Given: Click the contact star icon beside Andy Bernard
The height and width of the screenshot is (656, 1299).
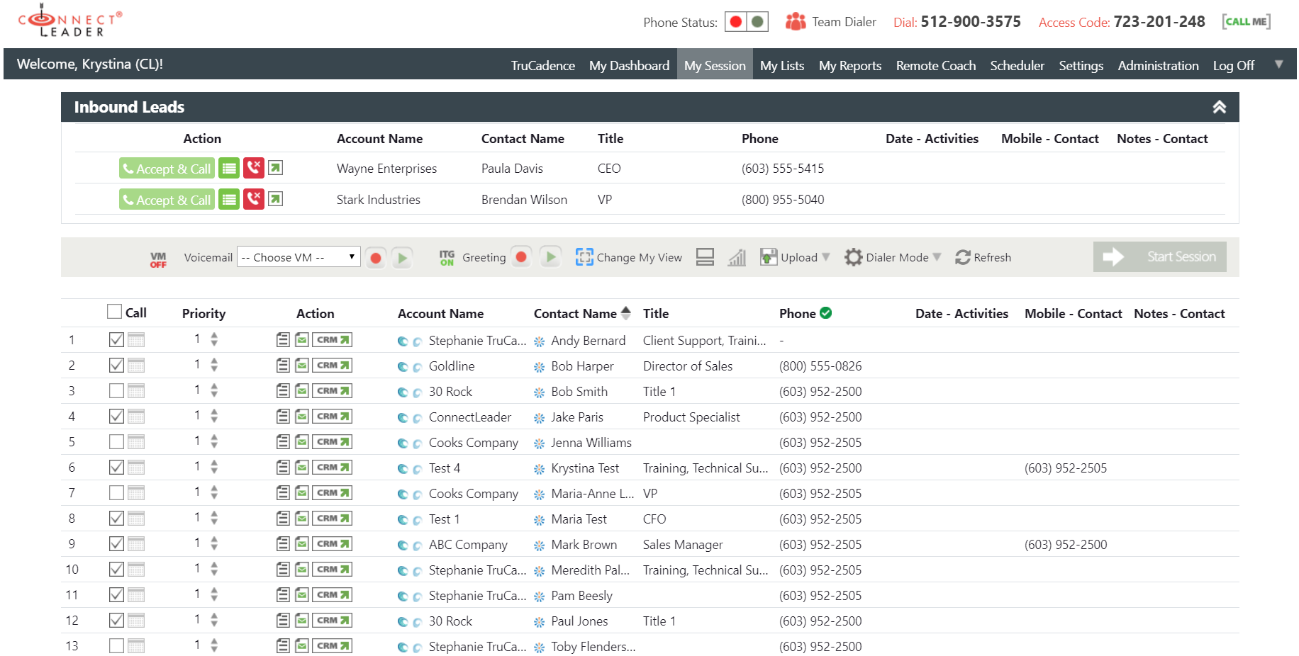Looking at the screenshot, I should click(539, 341).
